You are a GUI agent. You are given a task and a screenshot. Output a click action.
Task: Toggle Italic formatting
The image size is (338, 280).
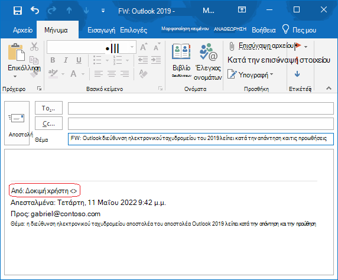pos(66,60)
